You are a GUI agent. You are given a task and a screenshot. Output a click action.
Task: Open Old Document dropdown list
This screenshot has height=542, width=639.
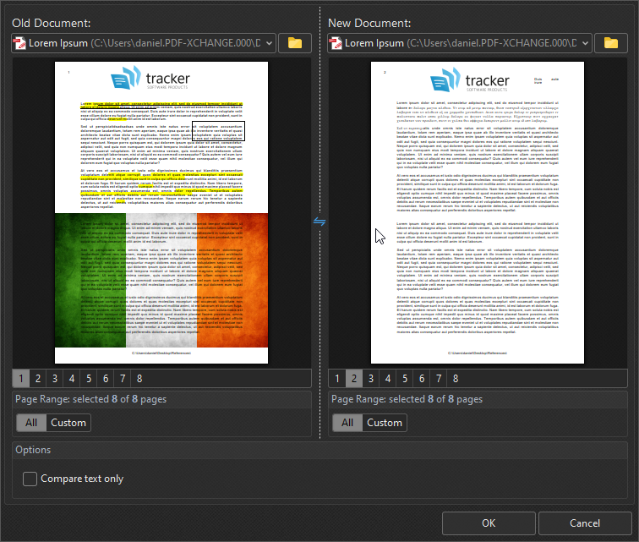(x=269, y=43)
